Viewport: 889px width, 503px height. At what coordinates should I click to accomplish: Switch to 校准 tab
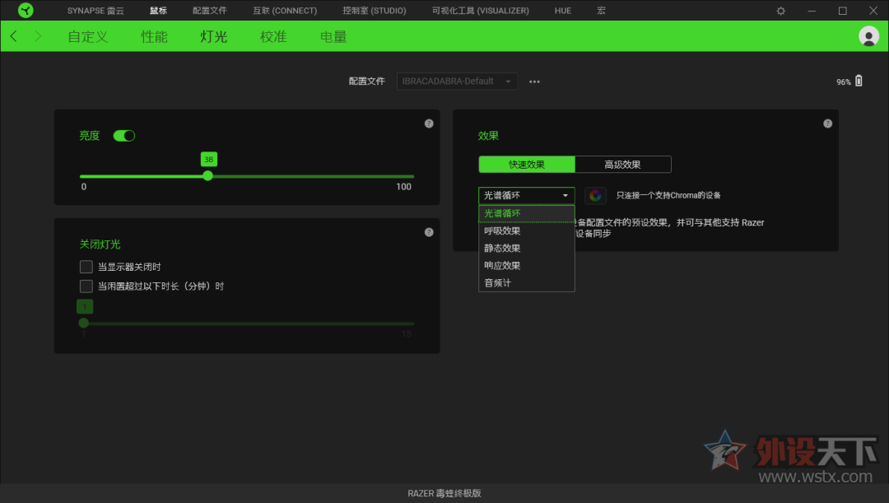(273, 37)
